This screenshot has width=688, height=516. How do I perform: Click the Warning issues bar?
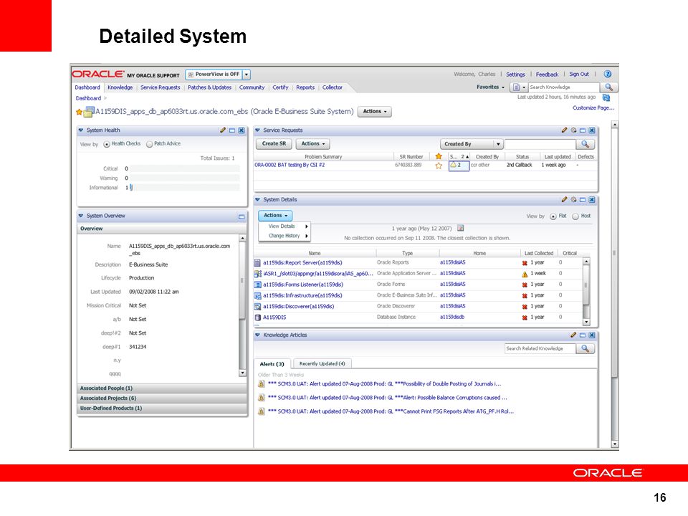[184, 178]
